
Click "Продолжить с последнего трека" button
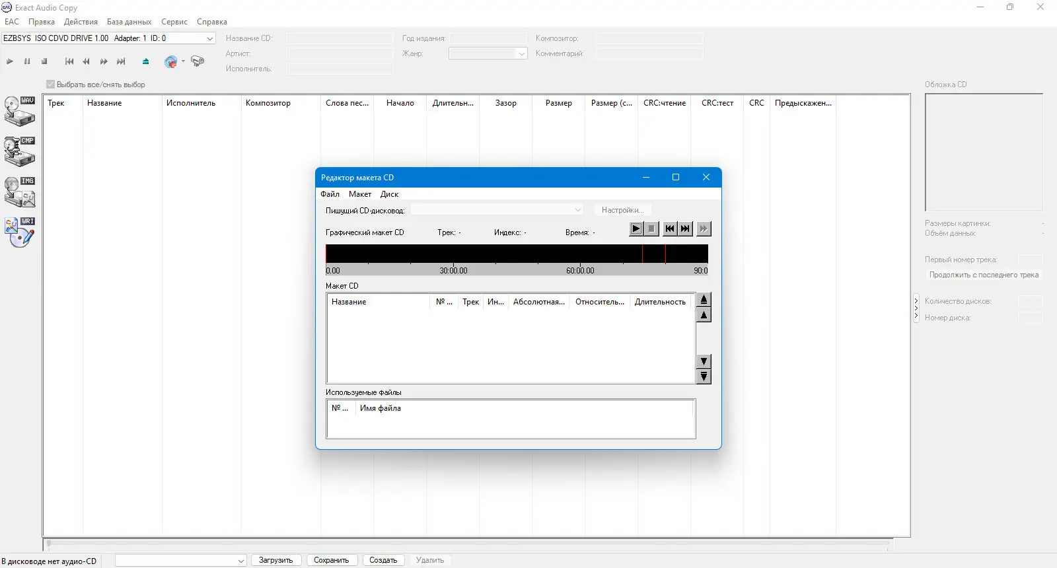(x=984, y=275)
